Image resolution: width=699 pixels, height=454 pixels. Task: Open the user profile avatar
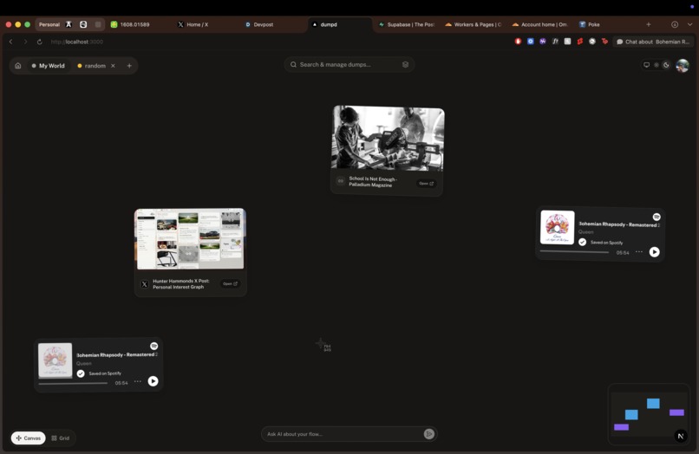point(682,66)
